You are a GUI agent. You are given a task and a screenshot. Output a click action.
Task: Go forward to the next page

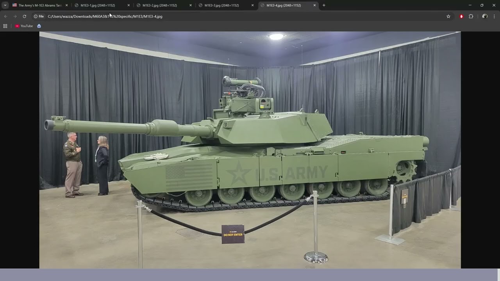15,16
